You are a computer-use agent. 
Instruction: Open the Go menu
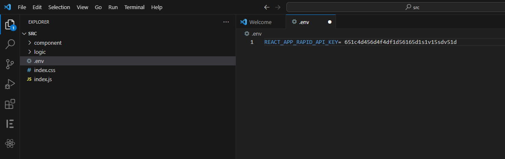click(98, 7)
